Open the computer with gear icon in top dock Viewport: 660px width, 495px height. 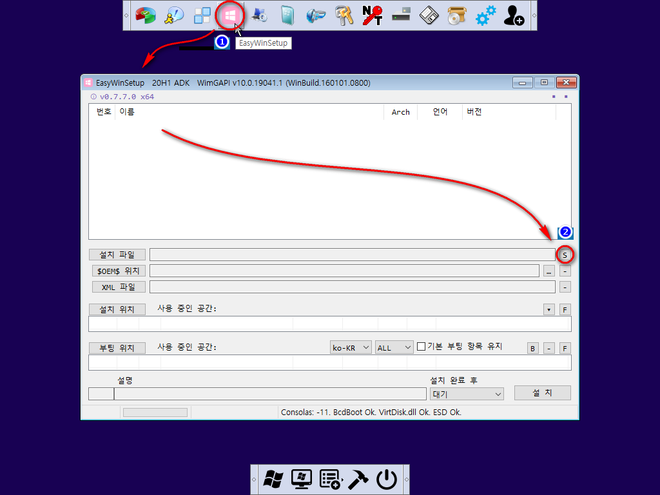click(x=258, y=15)
